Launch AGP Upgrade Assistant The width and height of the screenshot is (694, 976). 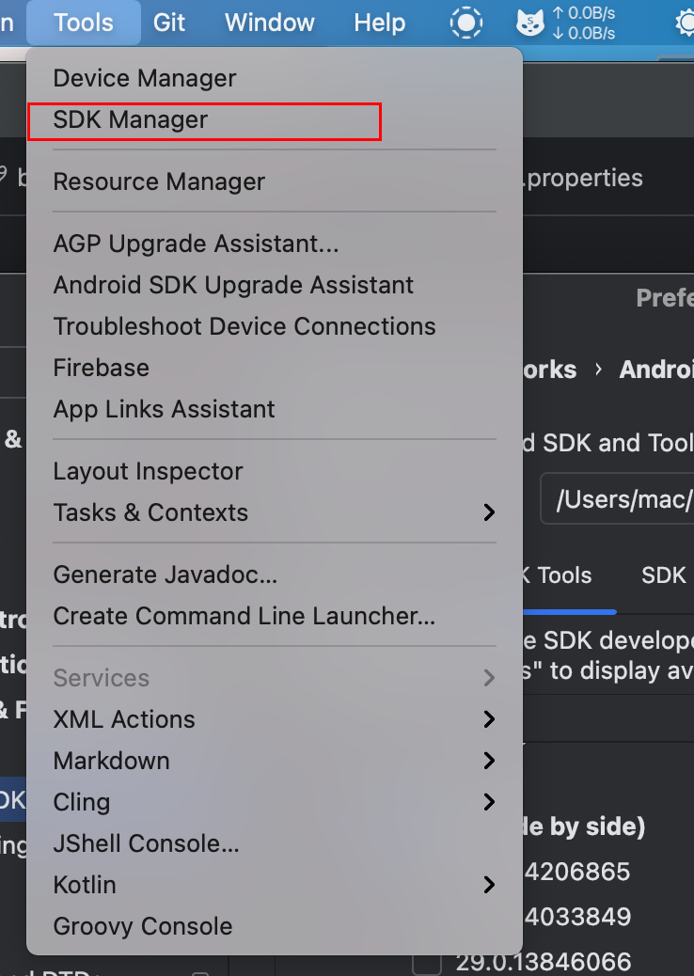(x=275, y=244)
